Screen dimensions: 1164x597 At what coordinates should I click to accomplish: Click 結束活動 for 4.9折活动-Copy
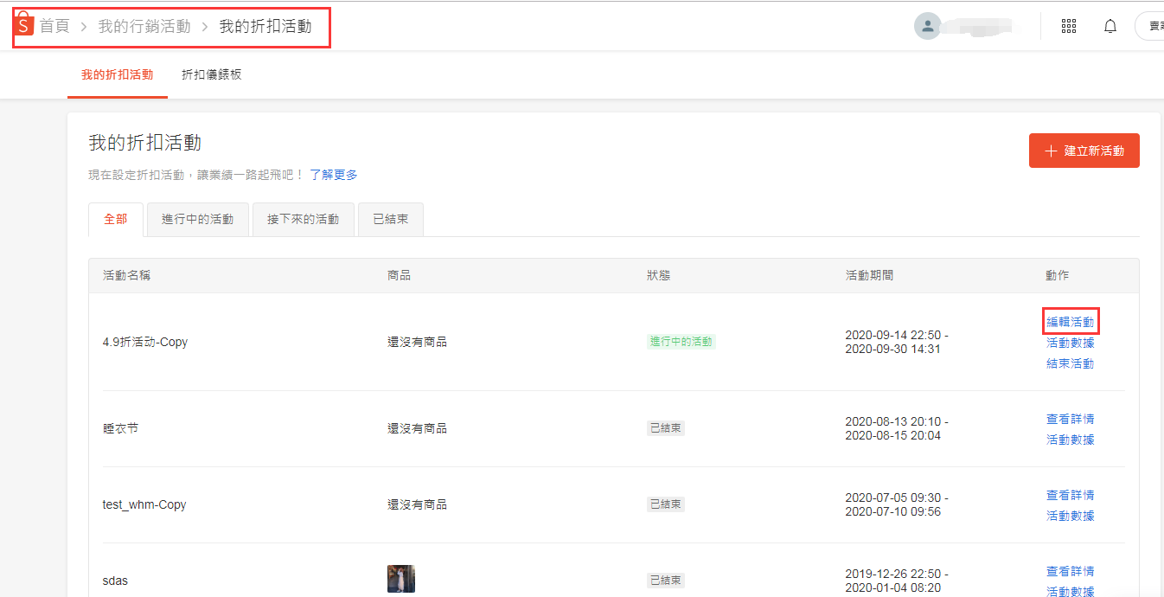point(1071,363)
